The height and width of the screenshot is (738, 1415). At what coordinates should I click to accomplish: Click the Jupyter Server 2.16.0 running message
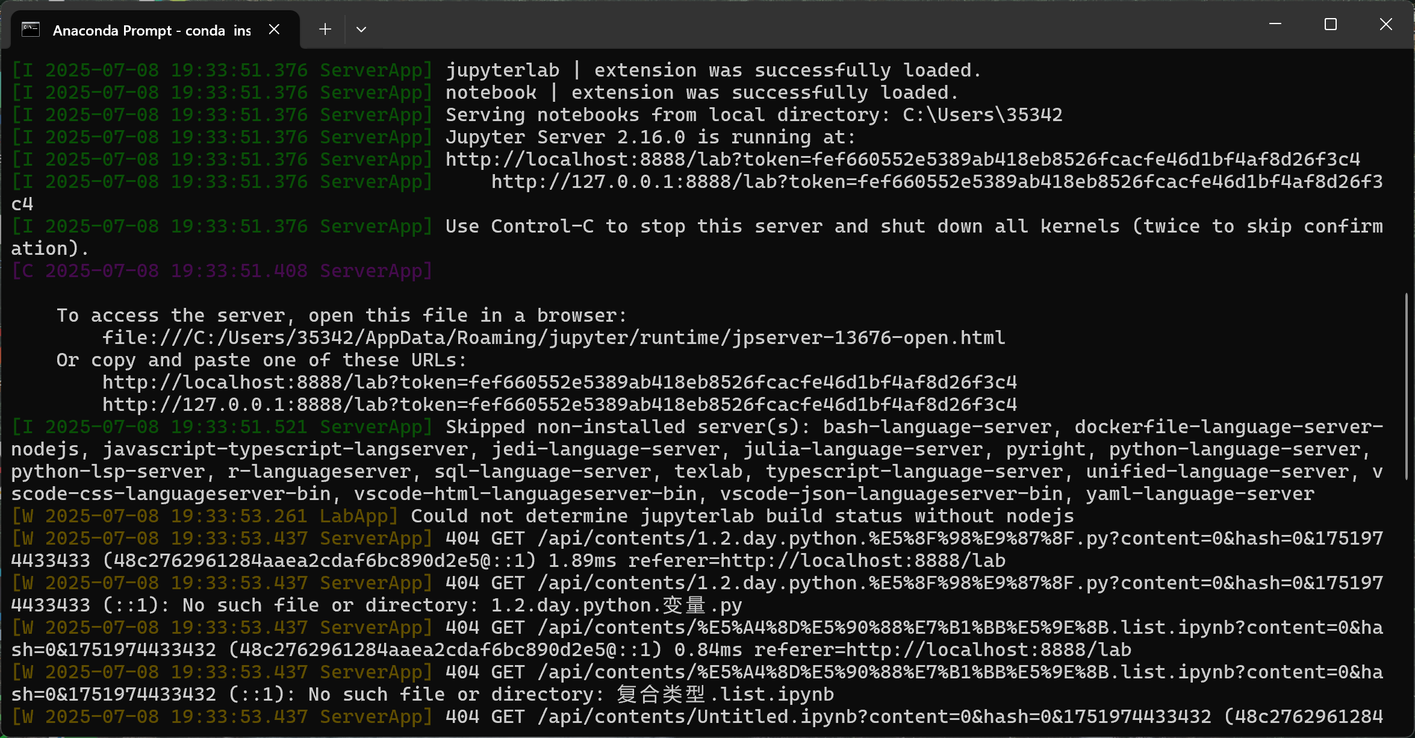(649, 137)
